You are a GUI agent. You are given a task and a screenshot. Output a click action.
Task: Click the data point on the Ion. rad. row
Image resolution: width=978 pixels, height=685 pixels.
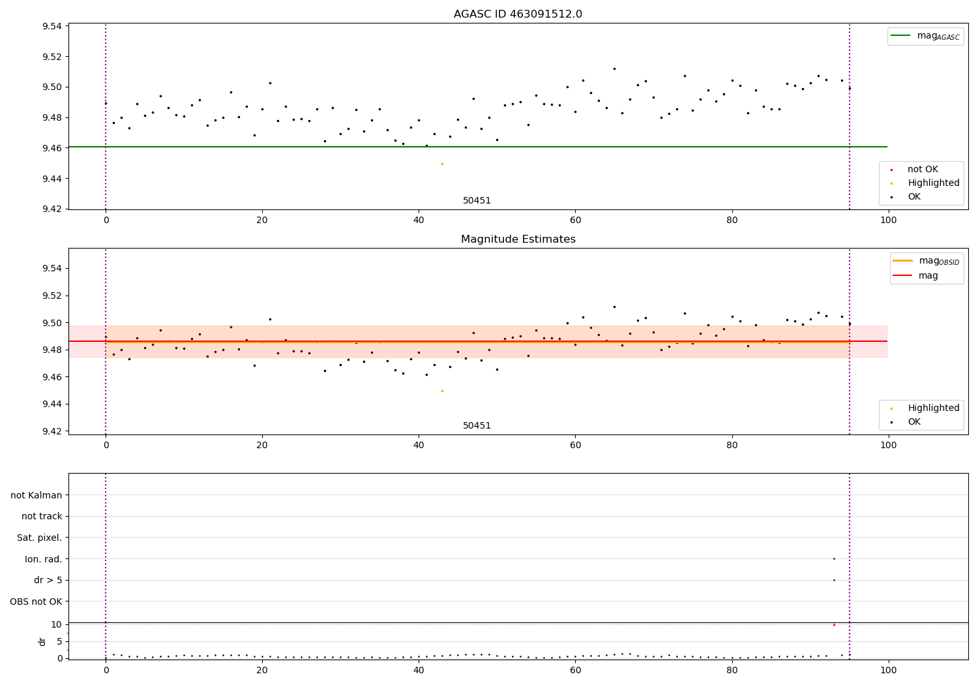834,558
